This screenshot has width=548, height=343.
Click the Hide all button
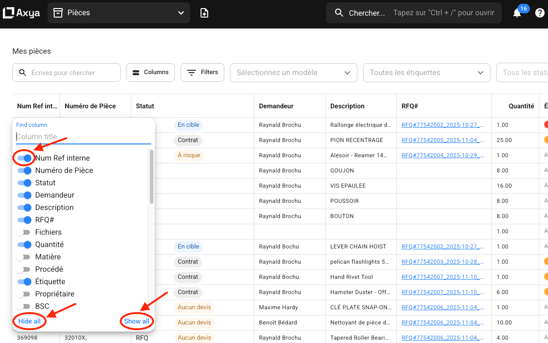pyautogui.click(x=29, y=322)
